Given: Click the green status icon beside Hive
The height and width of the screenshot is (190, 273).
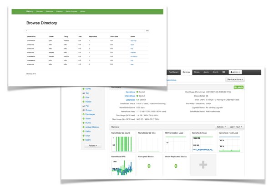Looking at the screenshot, I should (83, 97).
